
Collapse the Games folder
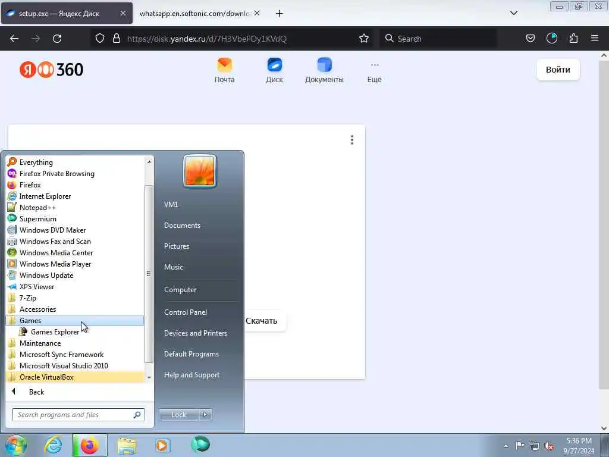click(x=75, y=321)
